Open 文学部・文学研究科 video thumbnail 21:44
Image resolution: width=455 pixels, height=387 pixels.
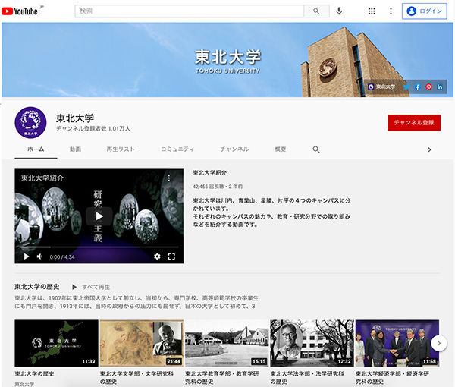(x=142, y=343)
